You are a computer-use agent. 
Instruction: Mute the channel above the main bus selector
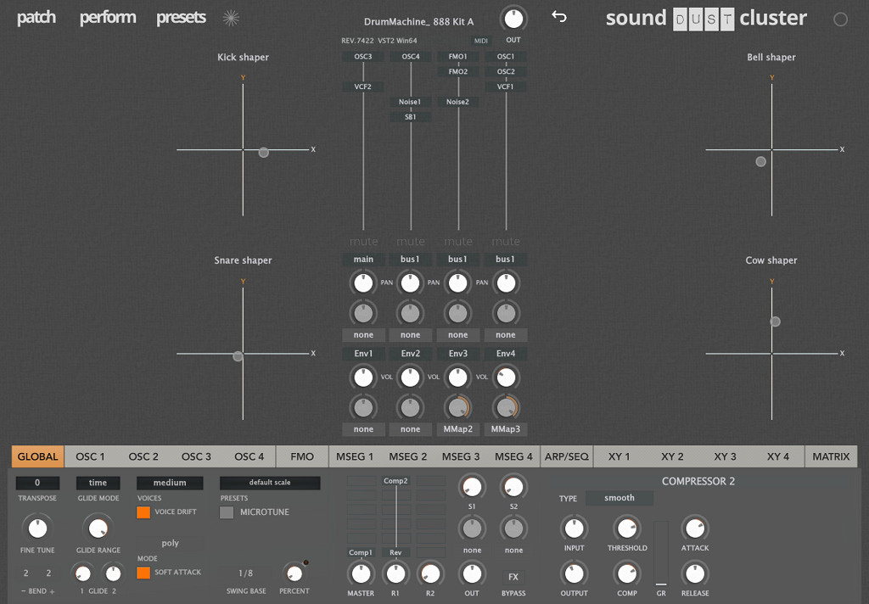tap(363, 242)
